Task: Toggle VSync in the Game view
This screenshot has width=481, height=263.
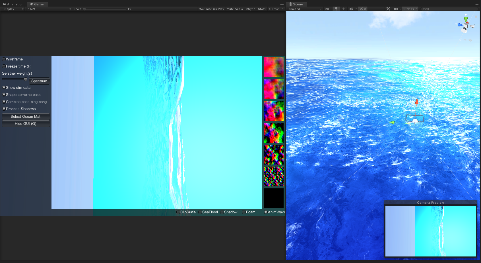Action: 250,9
